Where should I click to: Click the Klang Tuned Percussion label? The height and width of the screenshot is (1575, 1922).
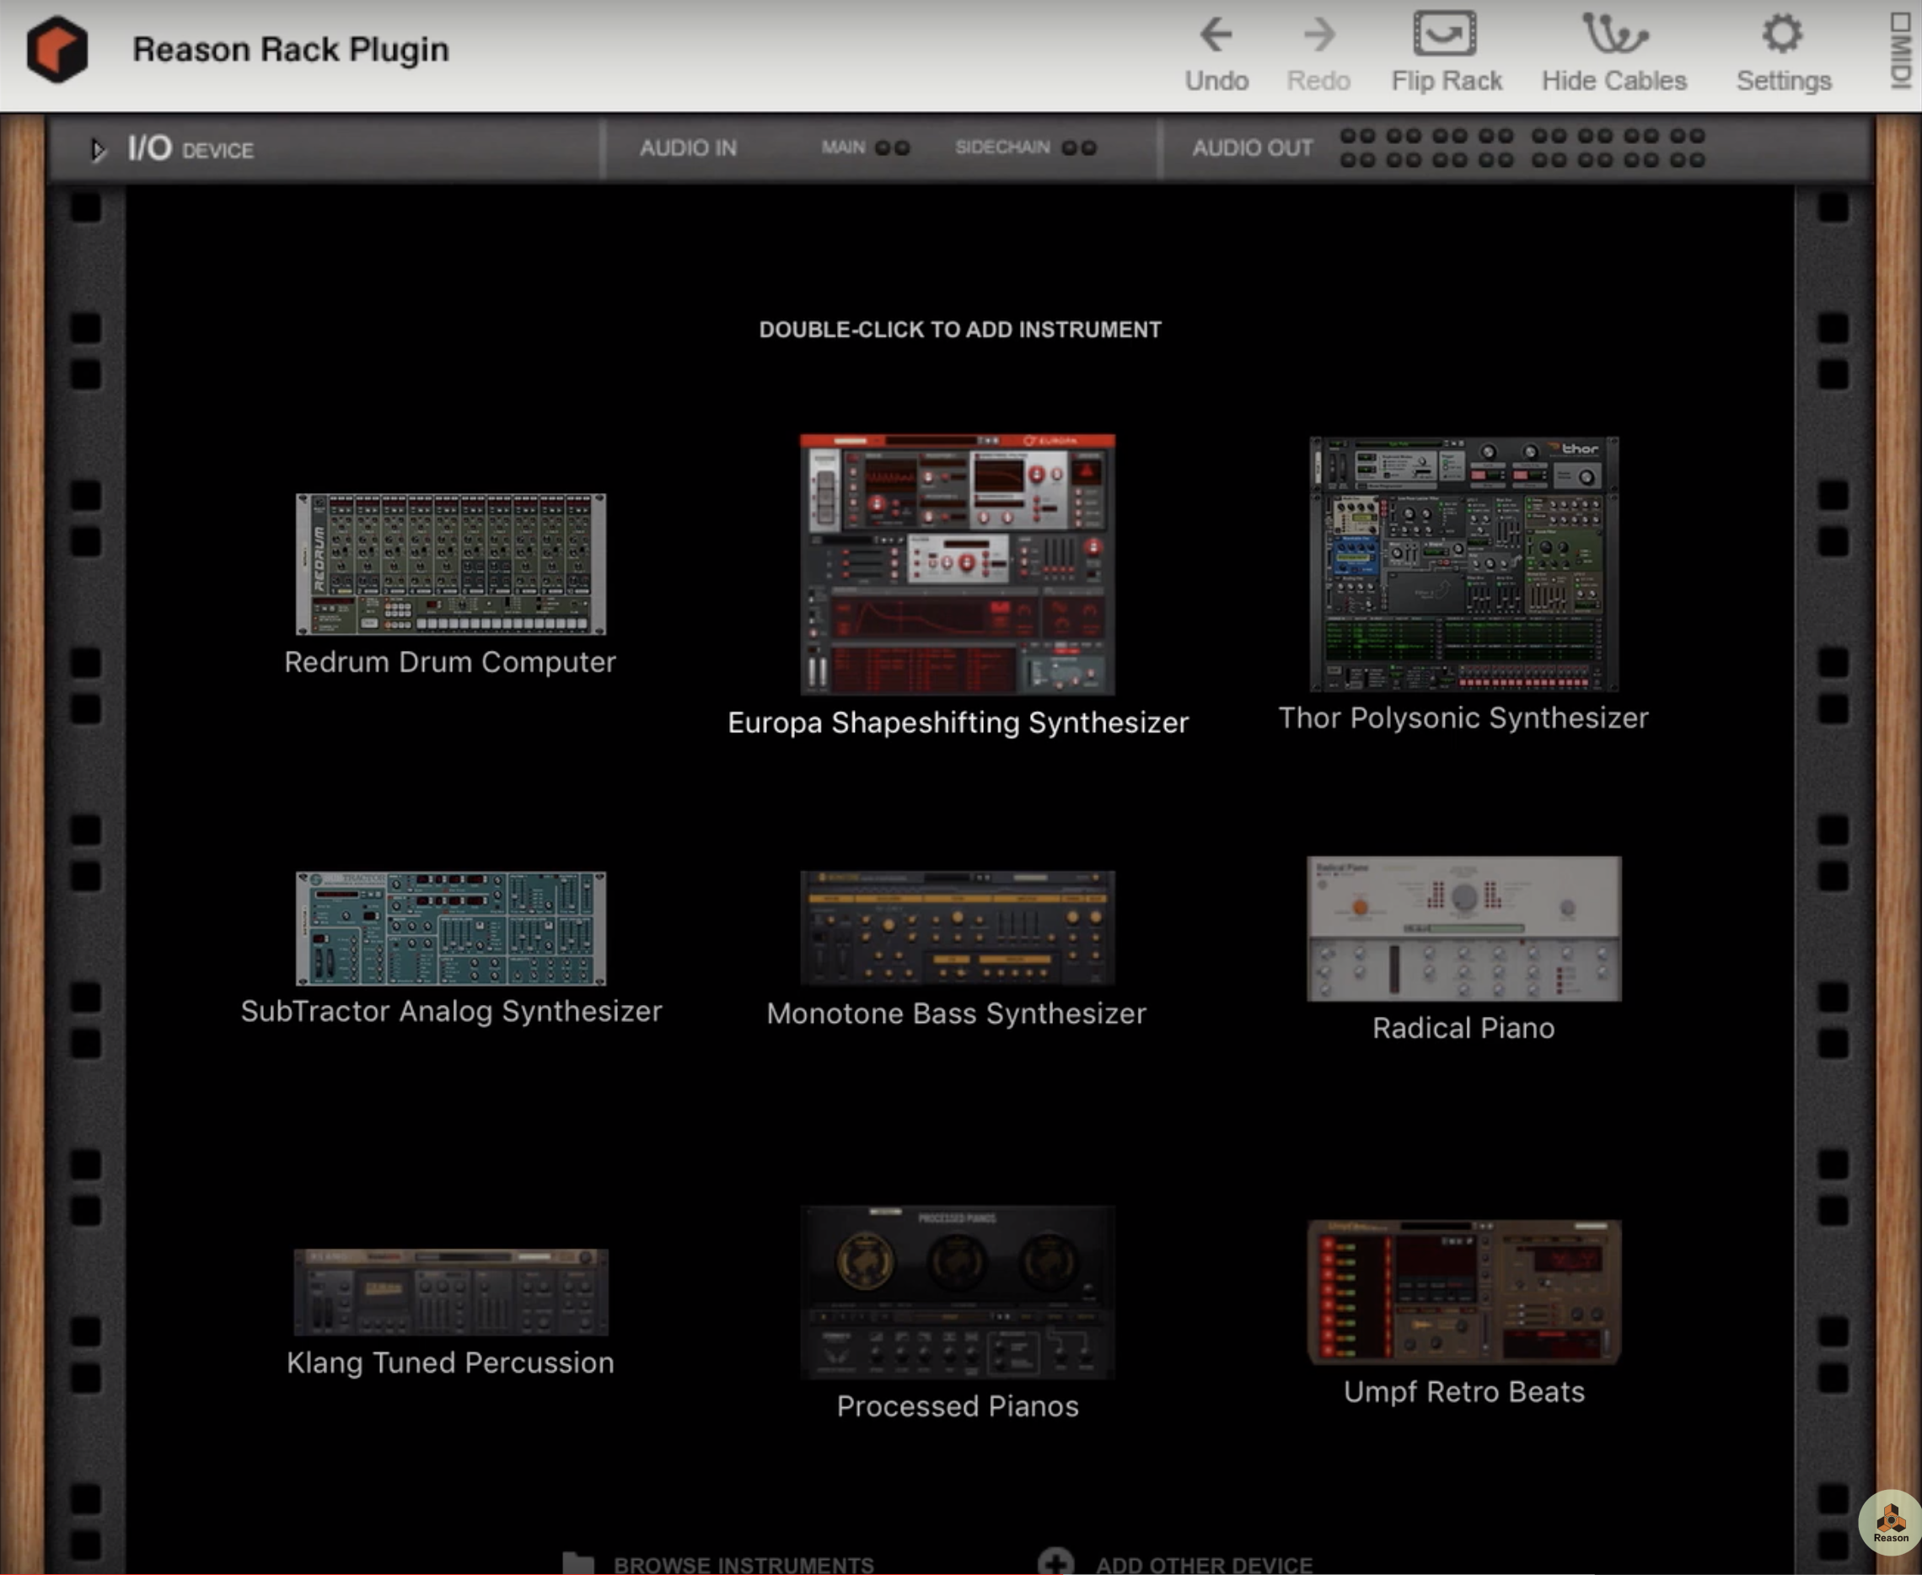[450, 1363]
